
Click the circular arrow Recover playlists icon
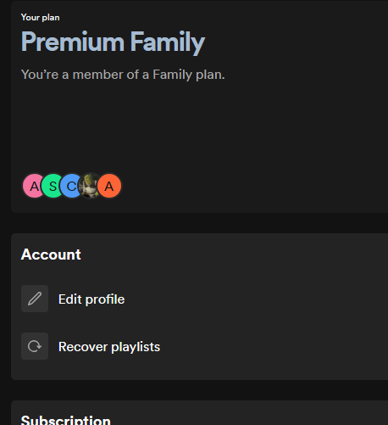[x=35, y=346]
